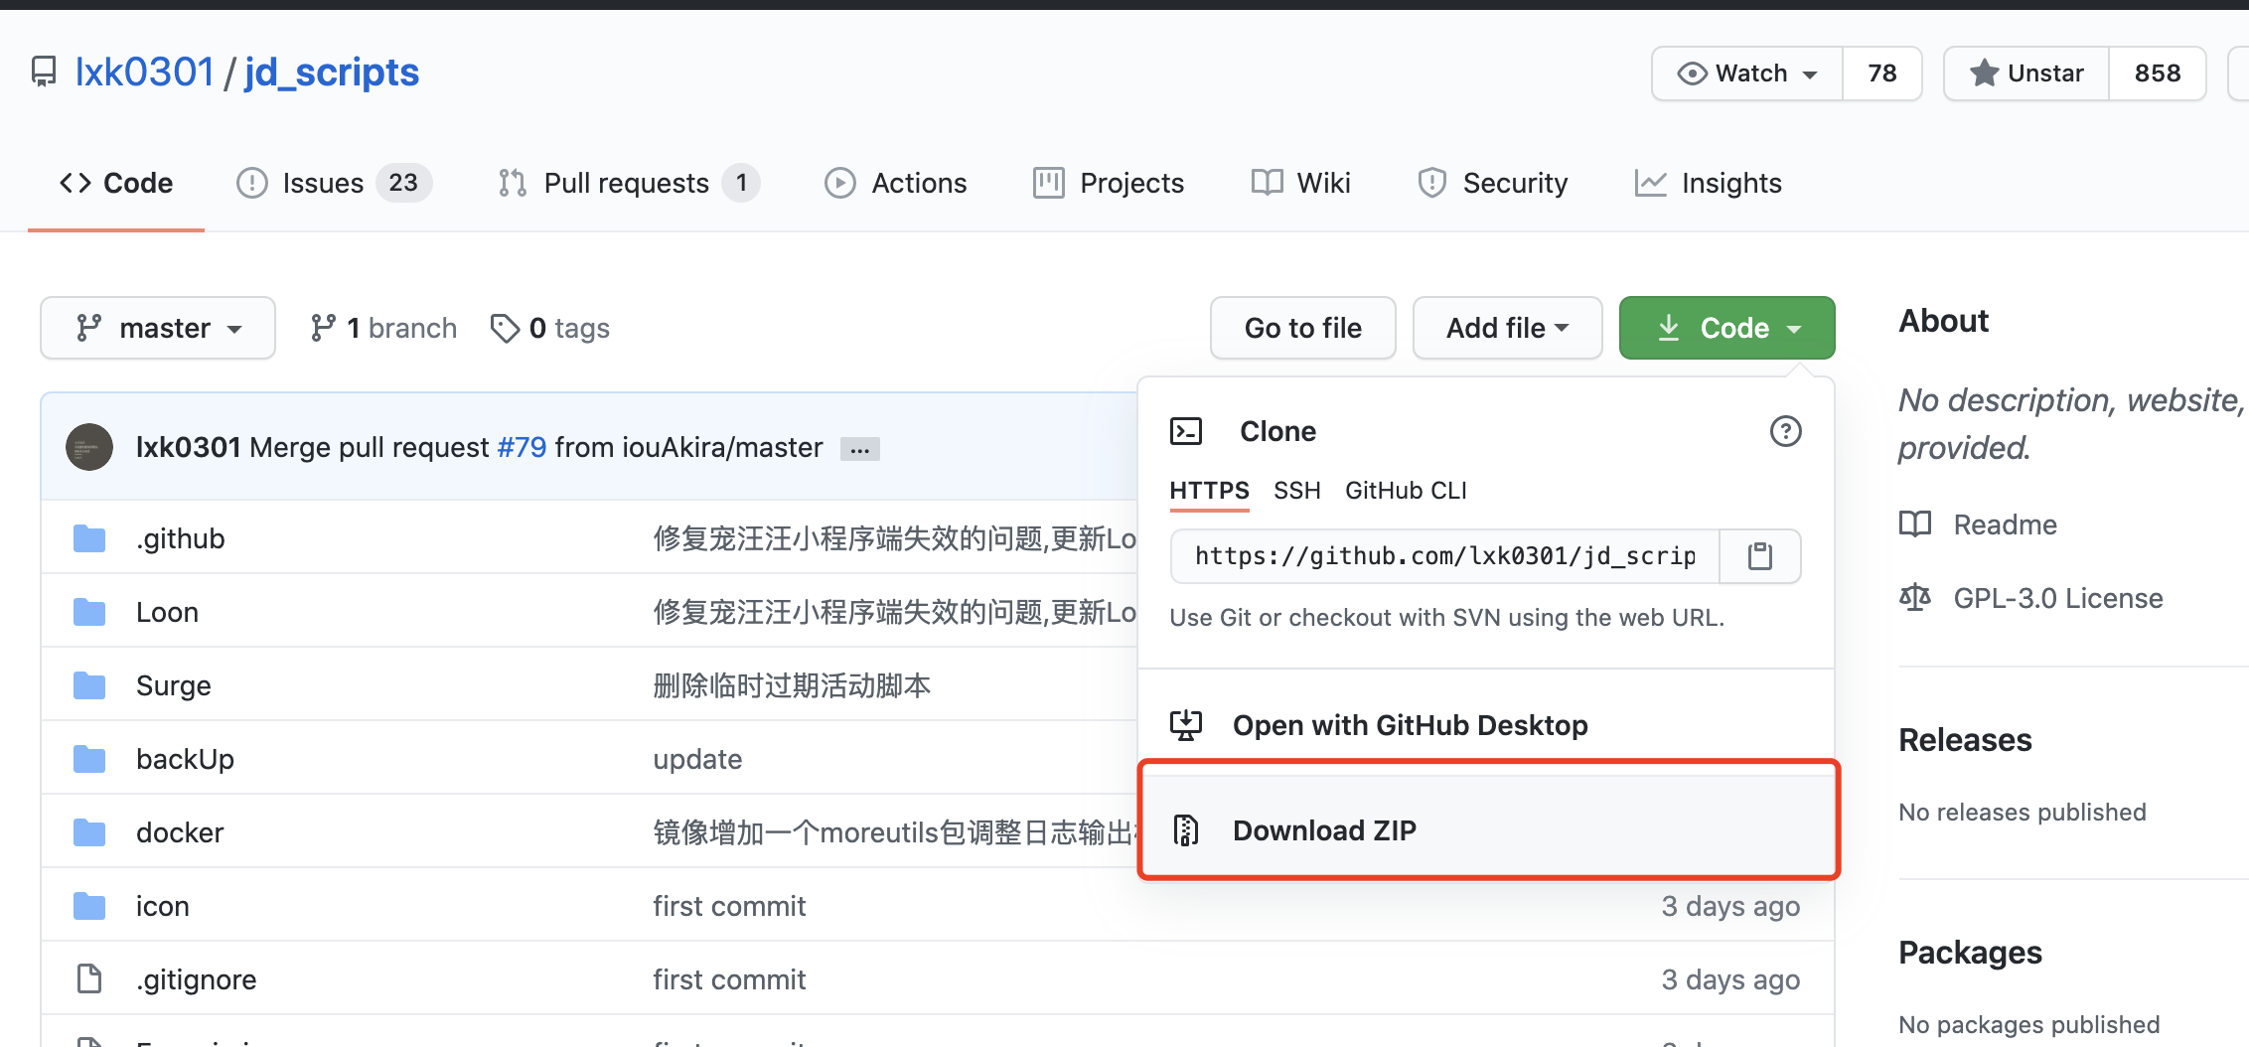Select the HTTPS clone tab
The height and width of the screenshot is (1047, 2249).
click(1210, 491)
